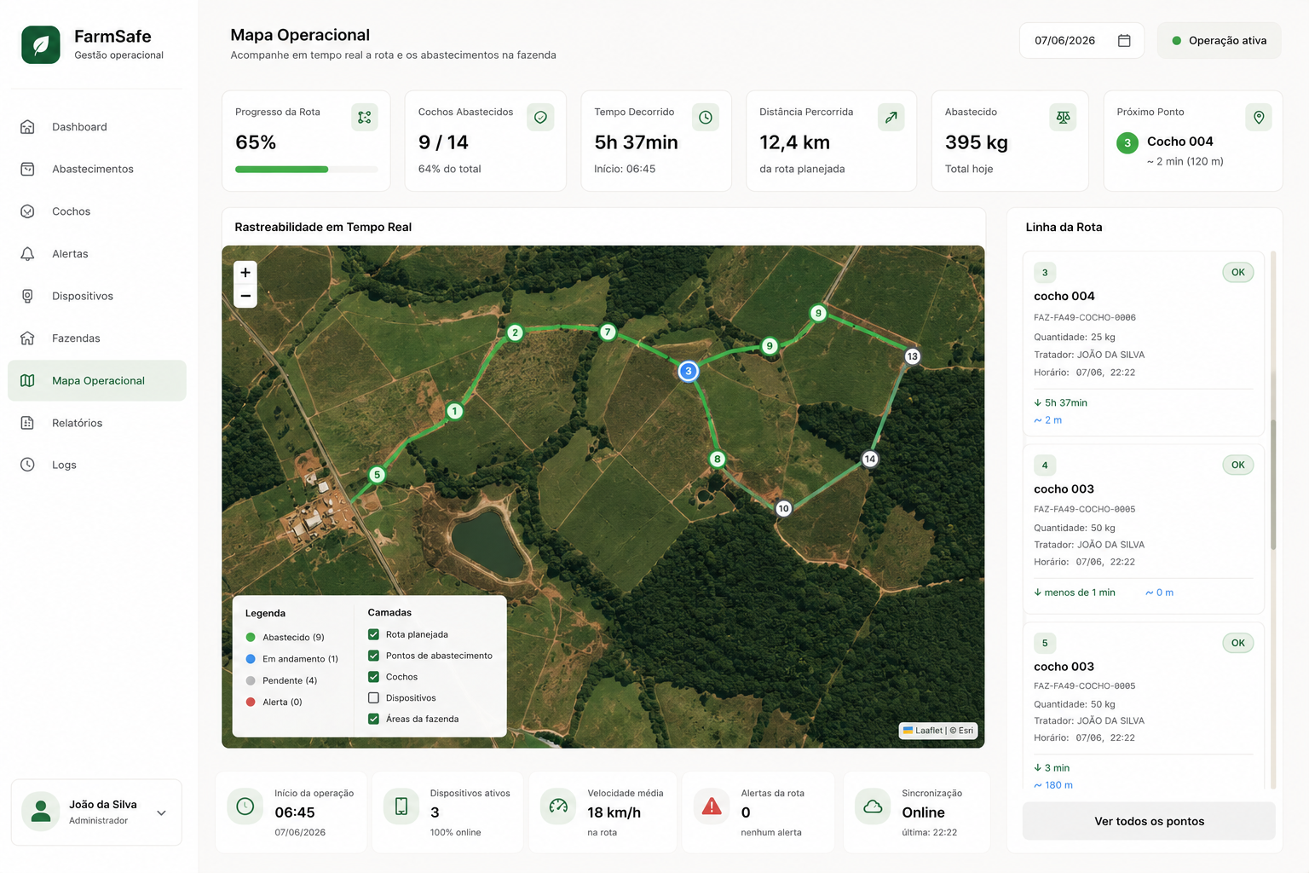The image size is (1309, 873).
Task: Click the Fazendas house icon
Action: 27,338
